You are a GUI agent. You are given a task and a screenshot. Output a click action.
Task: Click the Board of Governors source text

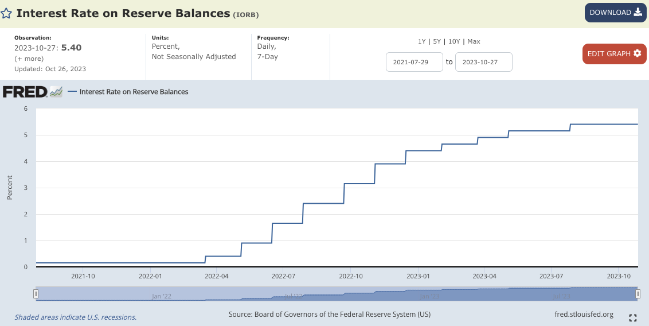[329, 314]
